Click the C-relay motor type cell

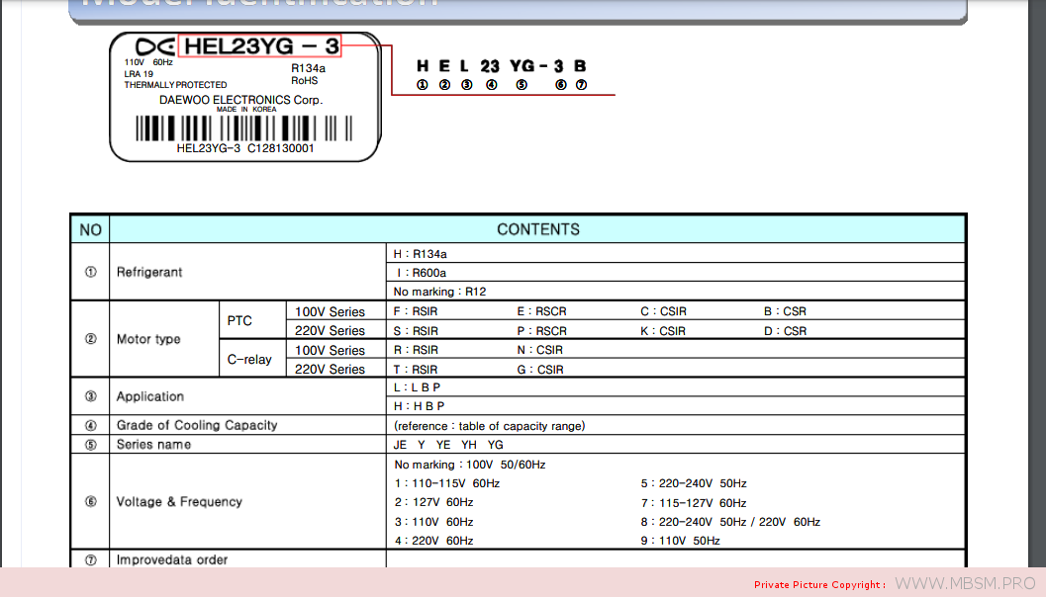pyautogui.click(x=249, y=360)
